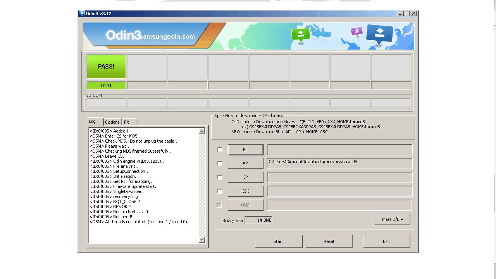Click log line 'Get PIT for mapping..'
The width and height of the screenshot is (496, 279).
pos(121,181)
